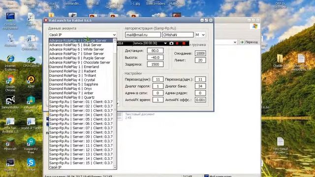Click the Лимит field showing 20
Image resolution: width=315 pixels, height=177 pixels.
click(x=200, y=60)
